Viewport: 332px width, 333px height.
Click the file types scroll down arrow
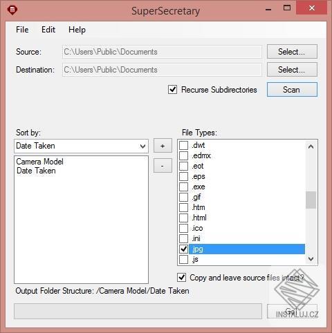(311, 259)
